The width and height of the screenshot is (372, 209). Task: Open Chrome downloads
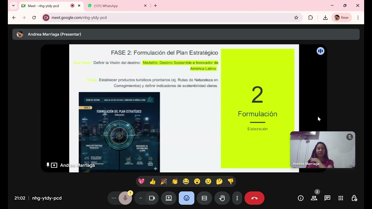click(325, 17)
